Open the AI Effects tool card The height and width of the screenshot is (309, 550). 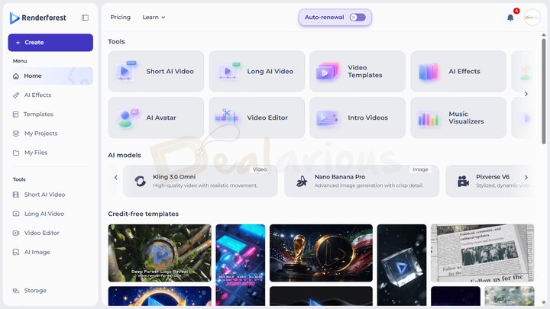coord(458,72)
